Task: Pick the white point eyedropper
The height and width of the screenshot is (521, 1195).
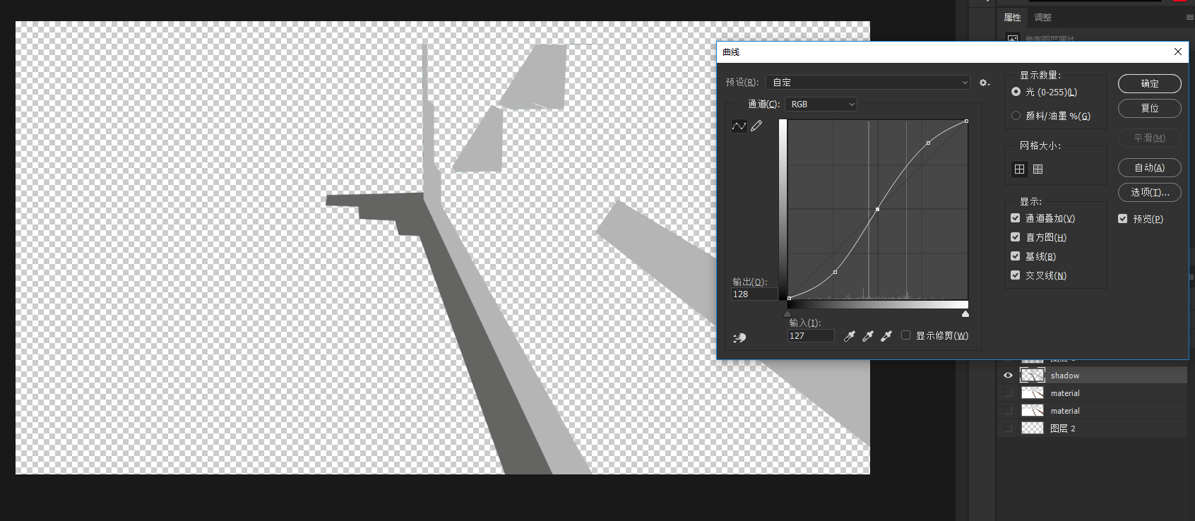Action: coord(886,336)
